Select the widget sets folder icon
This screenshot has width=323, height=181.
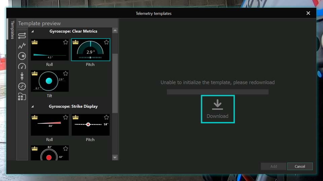click(22, 97)
